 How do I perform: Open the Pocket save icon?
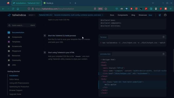tap(117, 9)
